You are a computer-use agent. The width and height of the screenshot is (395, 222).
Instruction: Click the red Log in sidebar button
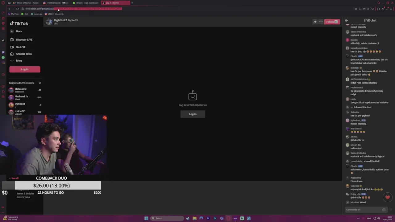click(25, 69)
